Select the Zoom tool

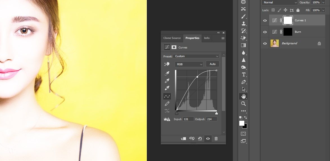click(243, 104)
